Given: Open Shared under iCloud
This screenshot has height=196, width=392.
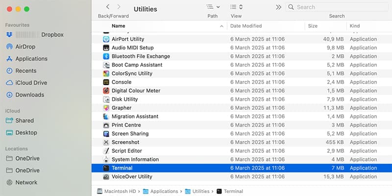Looking at the screenshot, I should click(24, 121).
